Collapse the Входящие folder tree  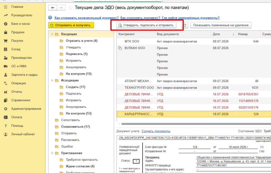[52, 34]
